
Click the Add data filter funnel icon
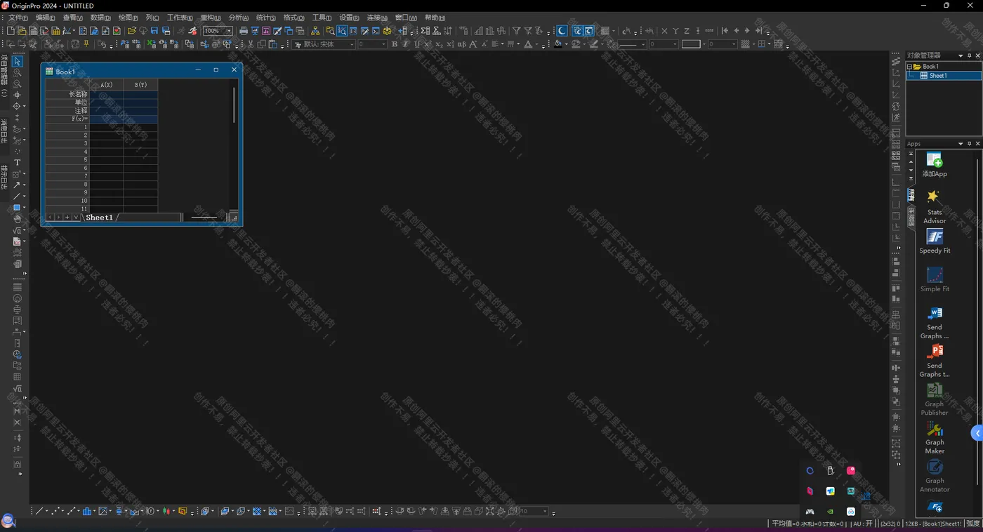[x=516, y=31]
